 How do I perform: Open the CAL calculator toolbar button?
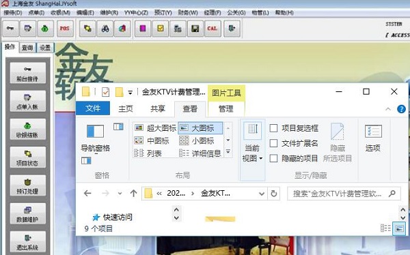[213, 28]
